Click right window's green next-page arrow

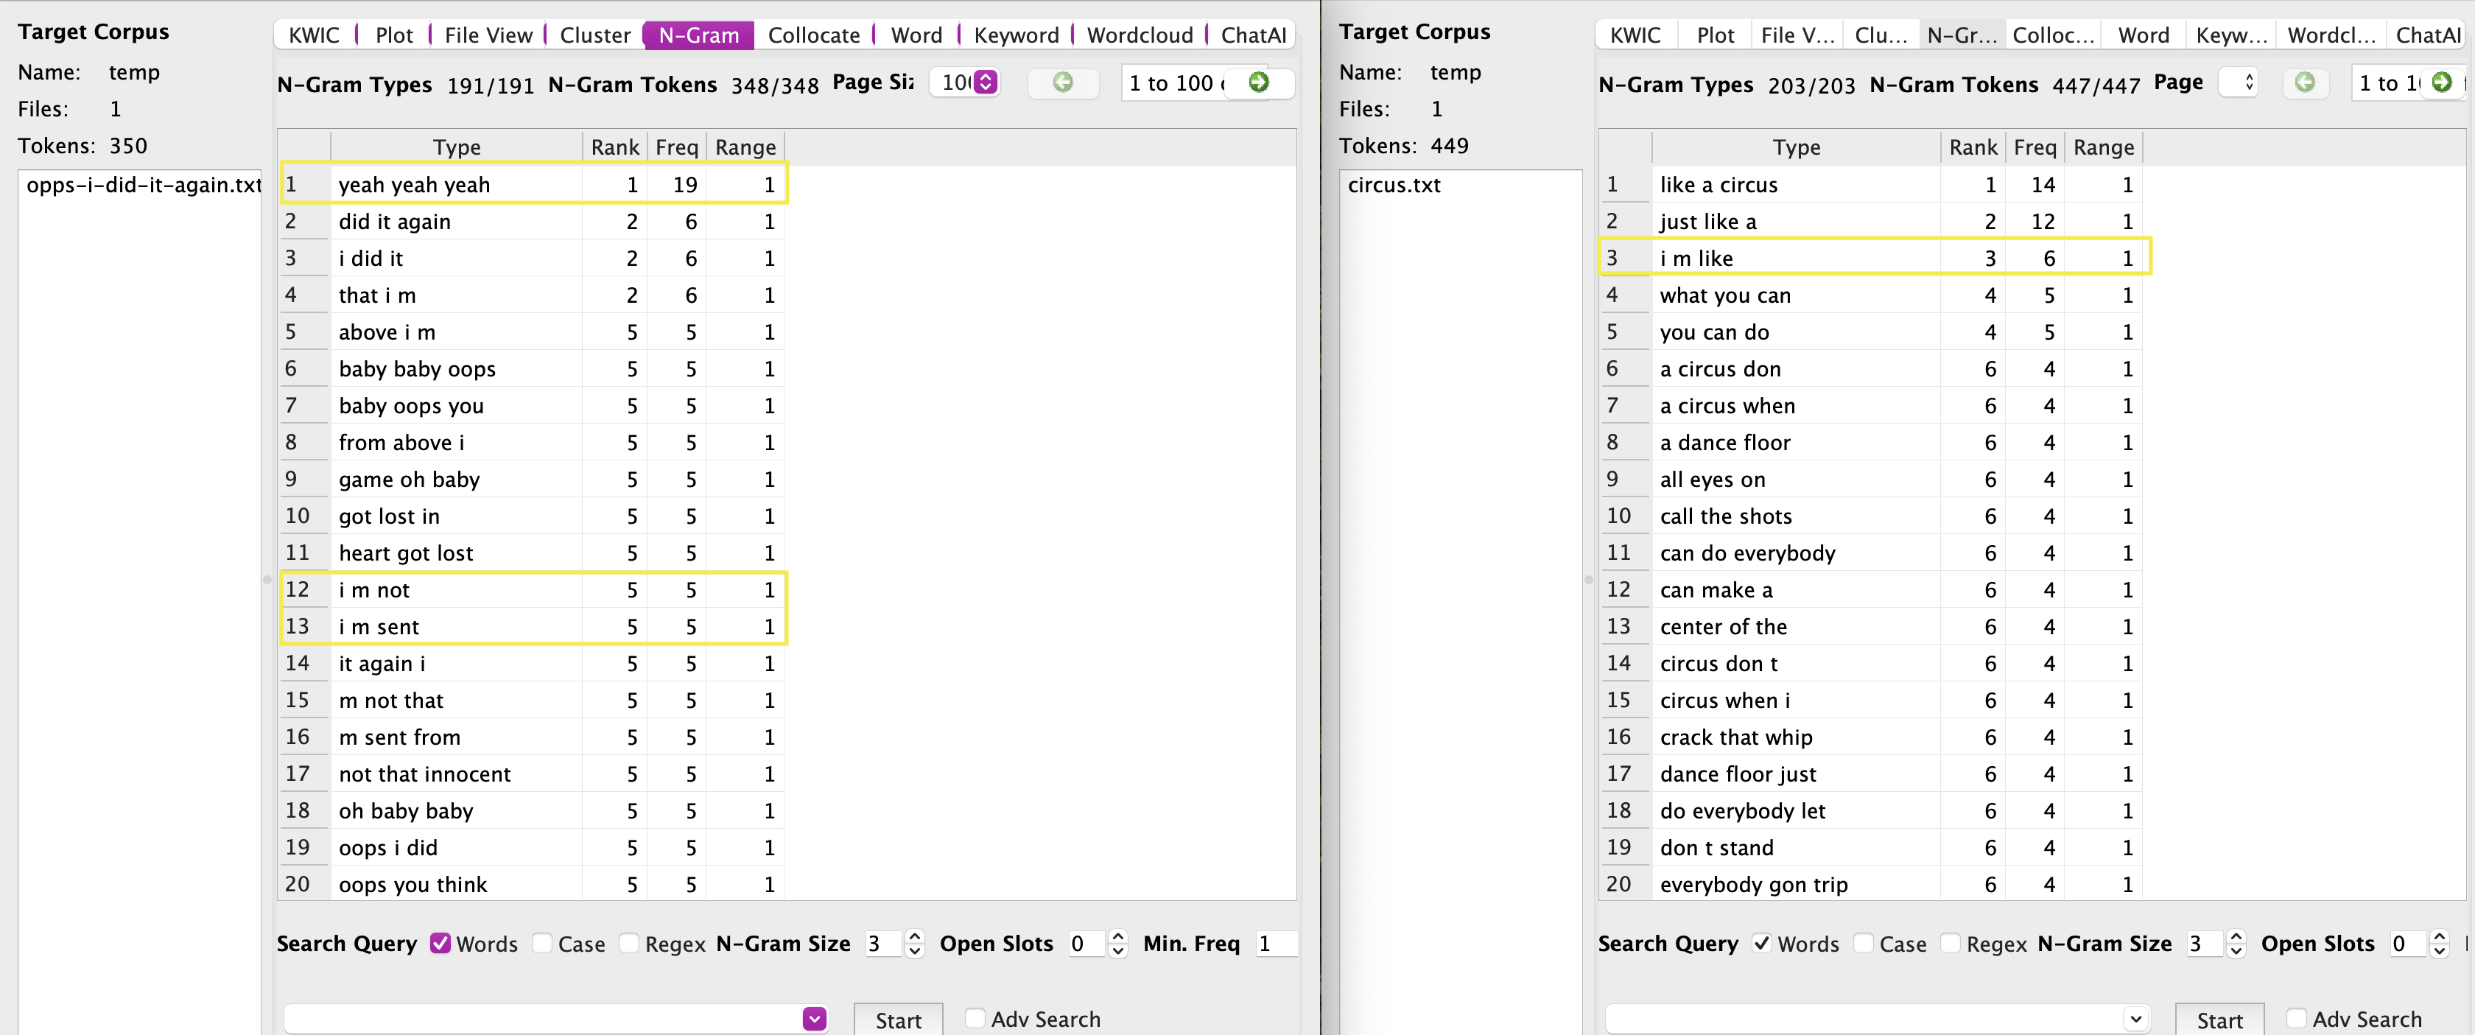(x=2440, y=83)
